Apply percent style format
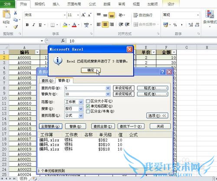The width and height of the screenshot is (217, 181). click(x=175, y=25)
